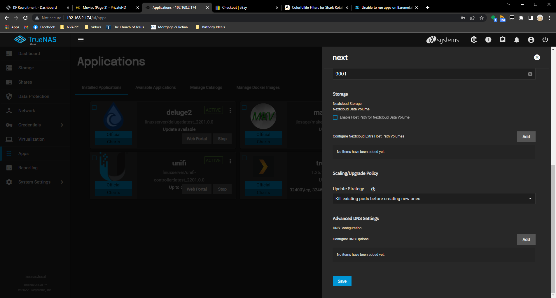Image resolution: width=556 pixels, height=298 pixels.
Task: Click the Shares sidebar icon
Action: 9,82
